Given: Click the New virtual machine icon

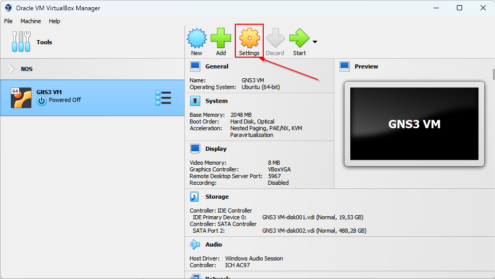Looking at the screenshot, I should (x=196, y=39).
